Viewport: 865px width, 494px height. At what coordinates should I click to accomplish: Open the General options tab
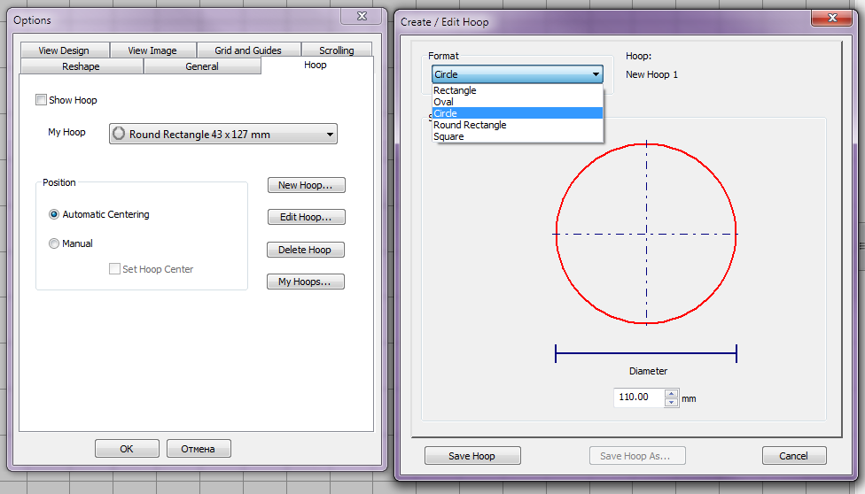coord(202,66)
